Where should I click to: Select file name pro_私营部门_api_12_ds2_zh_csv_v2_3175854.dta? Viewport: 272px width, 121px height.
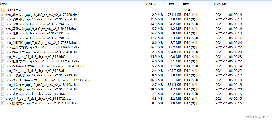pos(41,89)
